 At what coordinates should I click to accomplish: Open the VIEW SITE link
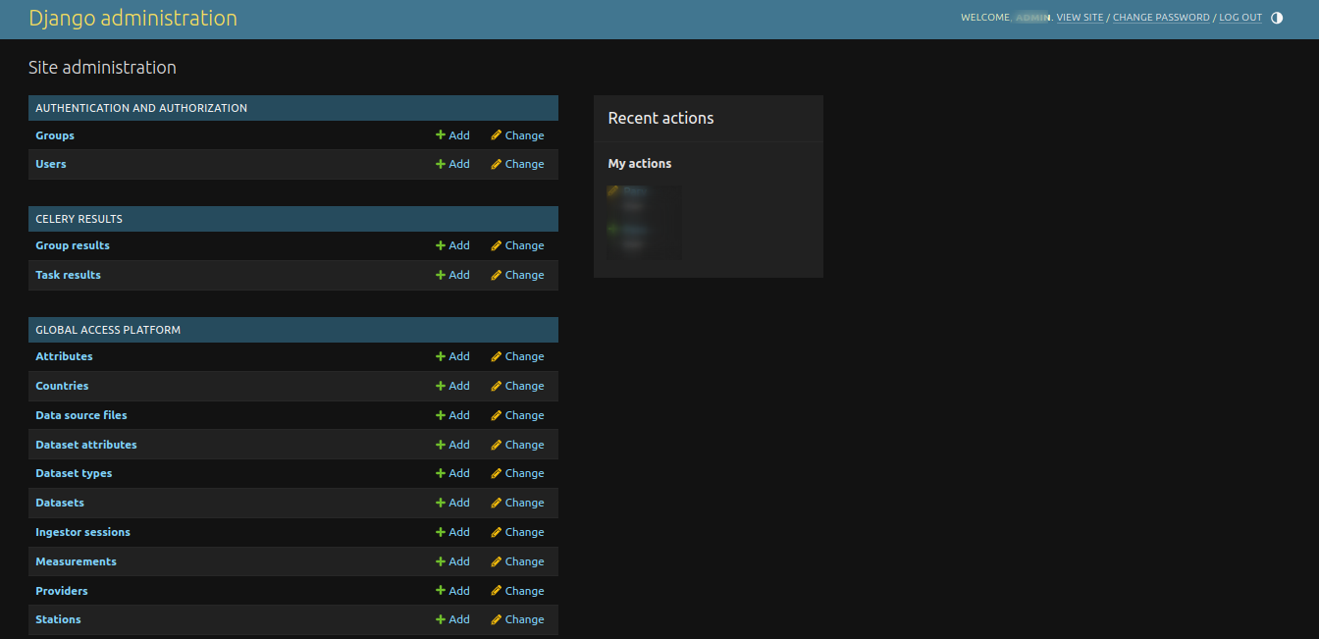tap(1080, 17)
